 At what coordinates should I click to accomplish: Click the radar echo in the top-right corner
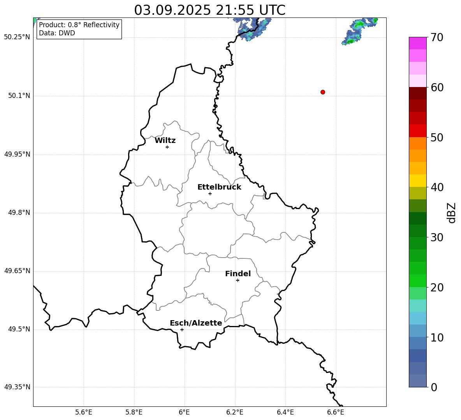pyautogui.click(x=358, y=31)
